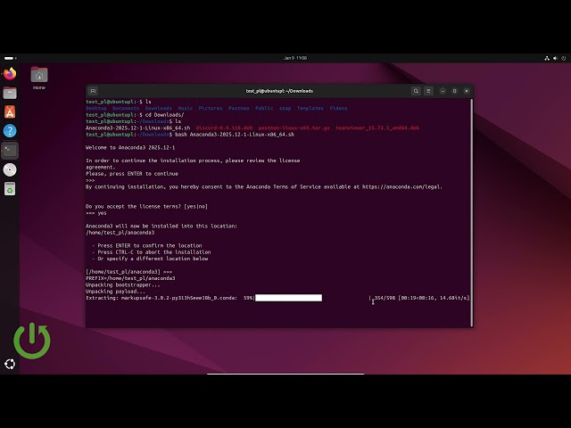Click the postman-linux-x64.tar.gz filename
Screen dimensions: 571x428
pyautogui.click(x=294, y=128)
